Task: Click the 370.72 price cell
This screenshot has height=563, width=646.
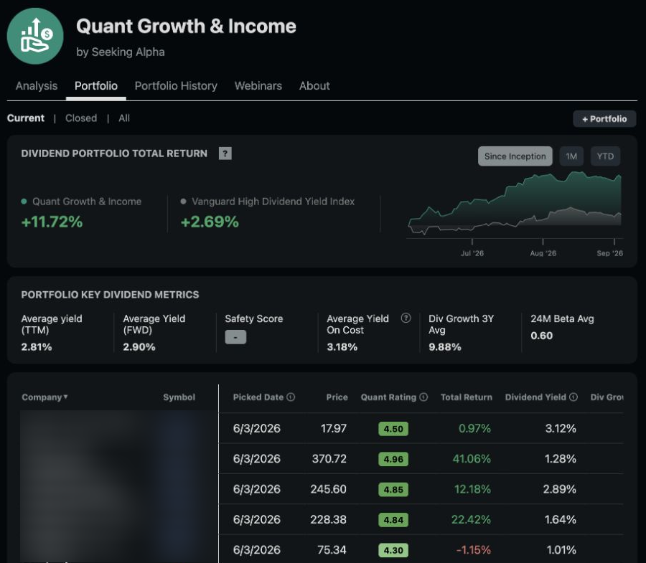Action: (329, 459)
